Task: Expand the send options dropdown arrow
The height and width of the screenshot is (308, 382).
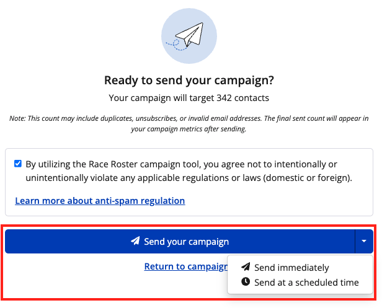Action: tap(363, 242)
